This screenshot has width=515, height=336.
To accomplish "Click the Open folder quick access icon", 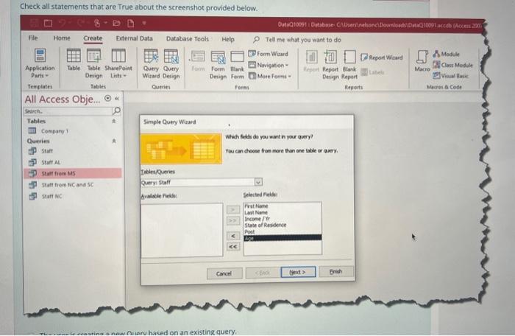I will click(x=116, y=23).
